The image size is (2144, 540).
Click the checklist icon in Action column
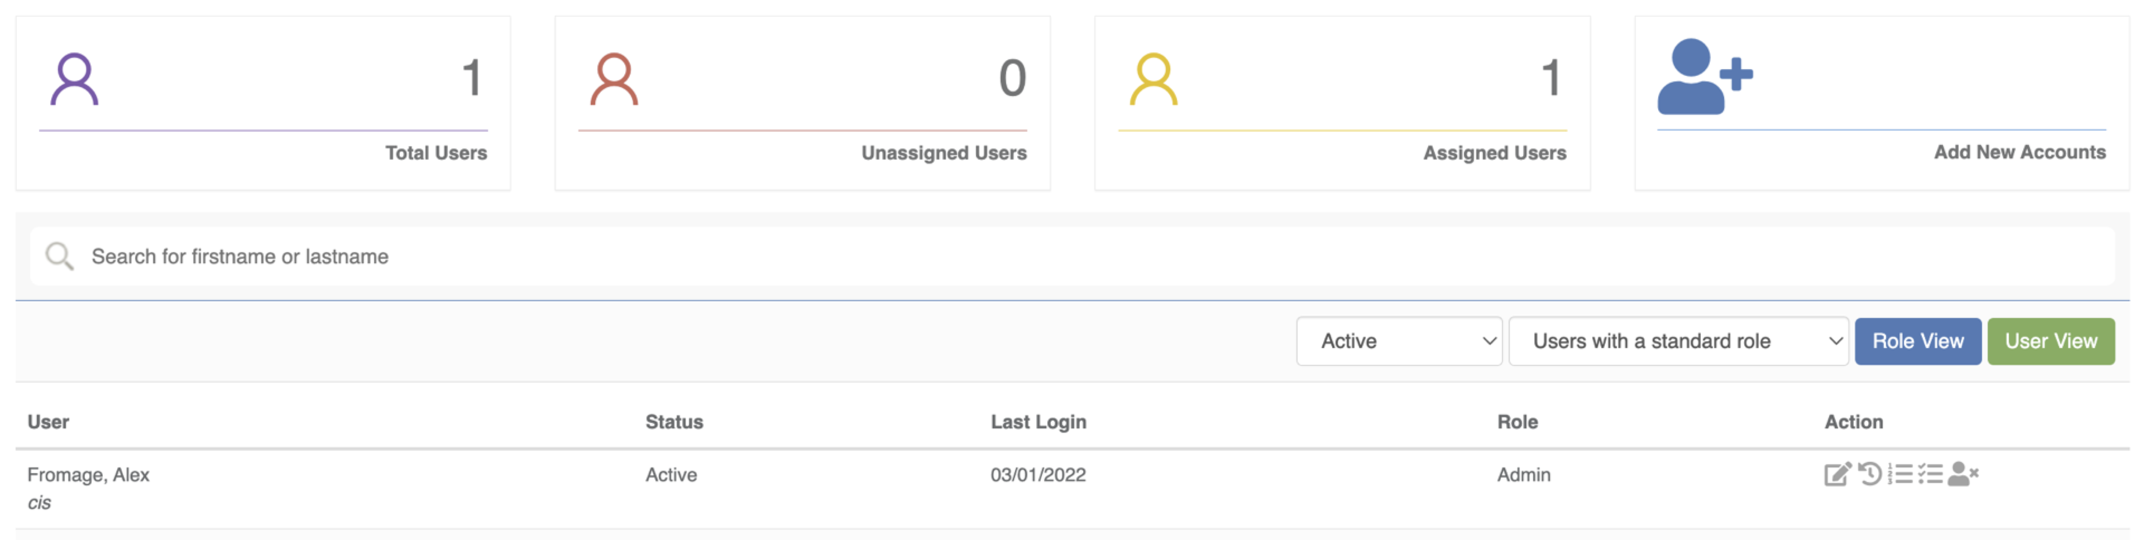coord(1930,474)
